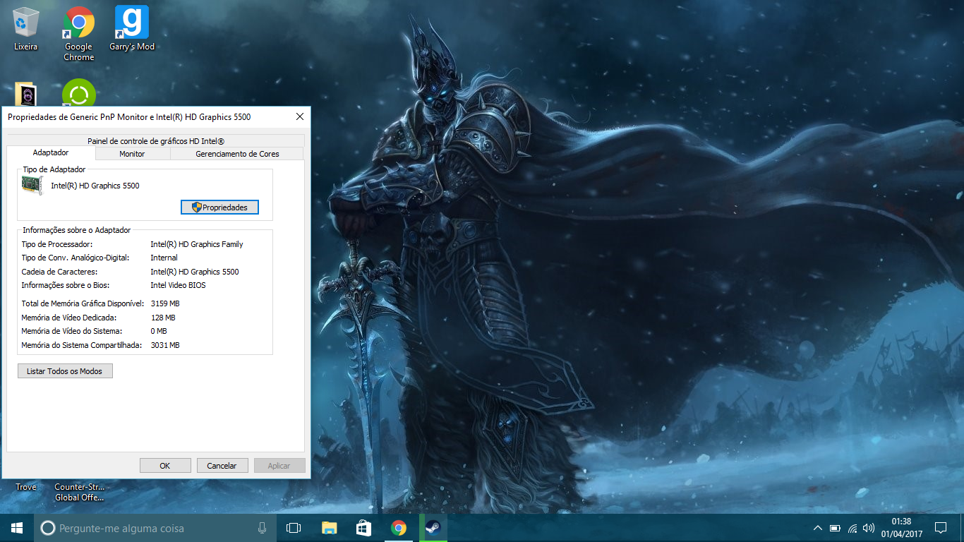Image resolution: width=964 pixels, height=542 pixels.
Task: Open the Windows Store taskbar icon
Action: pyautogui.click(x=363, y=528)
